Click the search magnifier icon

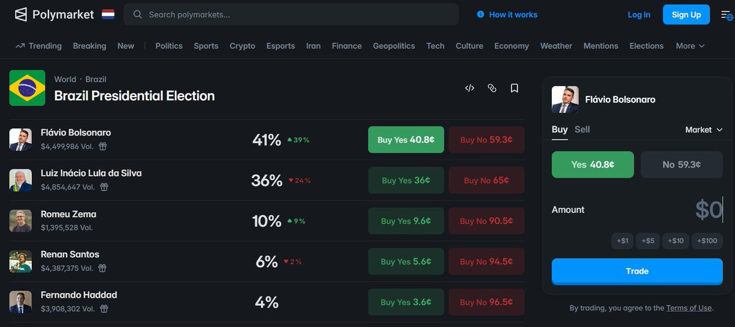pos(138,15)
